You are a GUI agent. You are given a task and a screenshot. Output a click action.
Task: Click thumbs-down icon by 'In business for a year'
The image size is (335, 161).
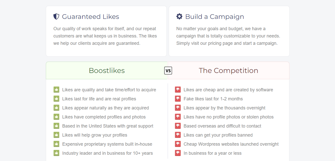coord(178,153)
